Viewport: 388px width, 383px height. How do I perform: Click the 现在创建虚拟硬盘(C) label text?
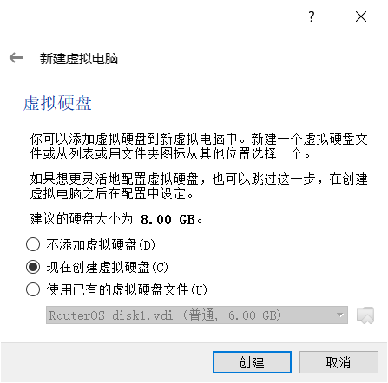[107, 267]
